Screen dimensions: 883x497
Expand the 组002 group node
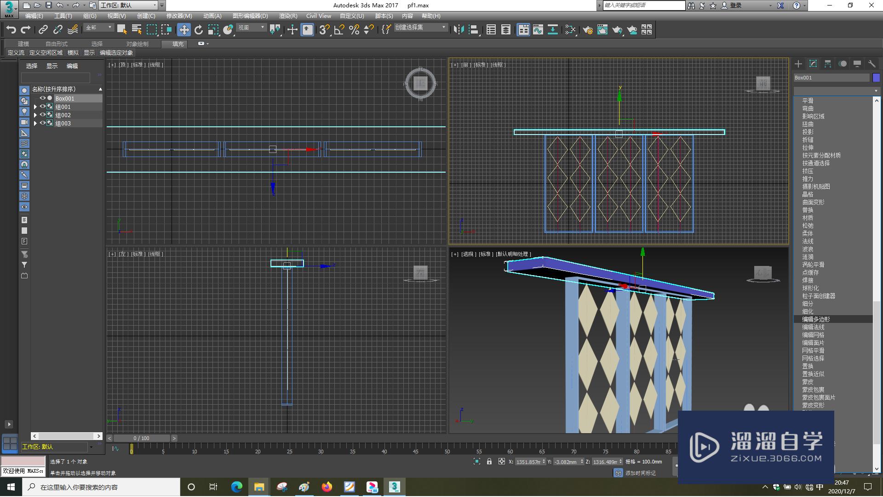click(35, 115)
